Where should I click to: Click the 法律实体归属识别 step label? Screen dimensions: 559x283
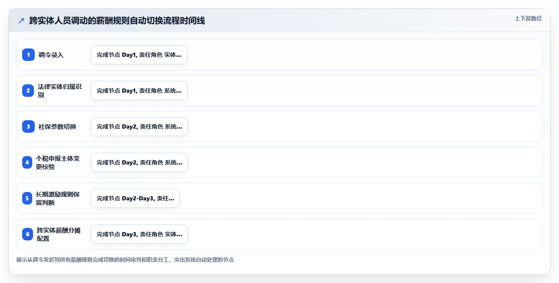click(x=59, y=91)
